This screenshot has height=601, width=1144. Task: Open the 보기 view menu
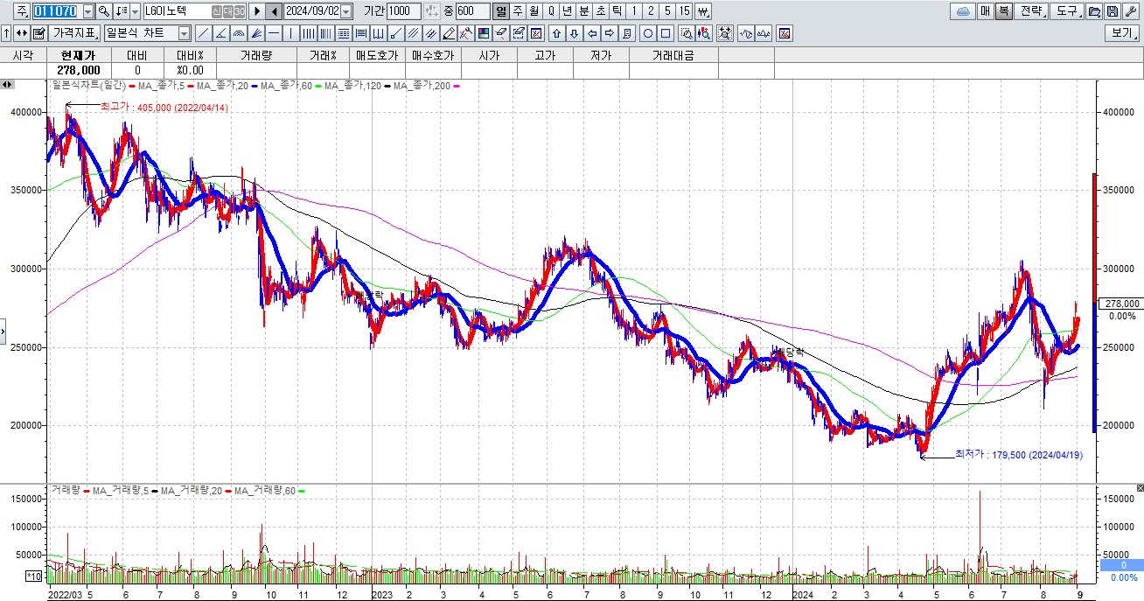coord(1122,33)
